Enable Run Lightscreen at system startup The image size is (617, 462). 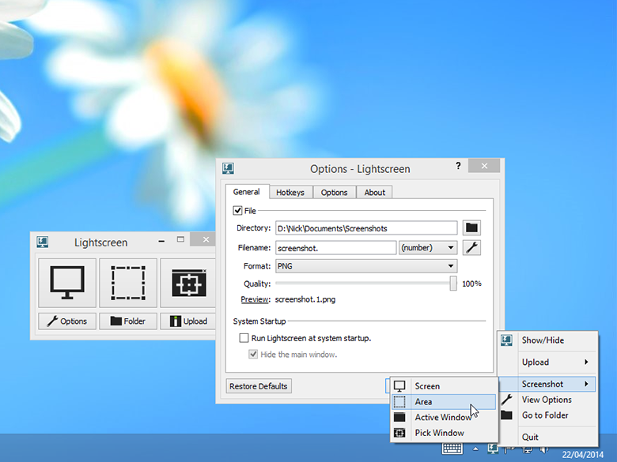(244, 338)
